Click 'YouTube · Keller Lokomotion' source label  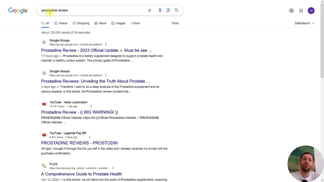(68, 102)
